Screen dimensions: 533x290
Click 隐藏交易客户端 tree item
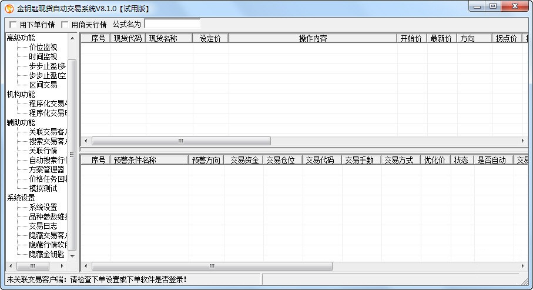[x=48, y=235]
